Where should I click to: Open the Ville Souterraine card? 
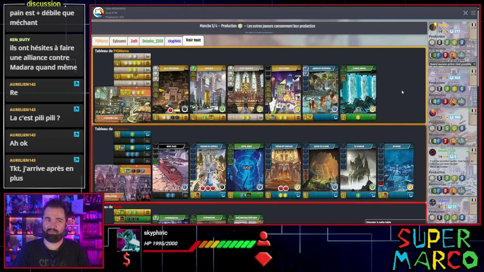pos(170,93)
